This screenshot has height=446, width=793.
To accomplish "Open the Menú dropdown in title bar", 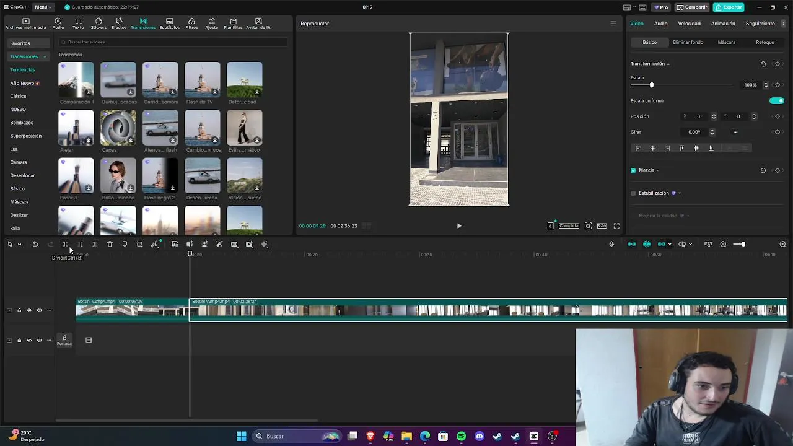I will [x=43, y=7].
